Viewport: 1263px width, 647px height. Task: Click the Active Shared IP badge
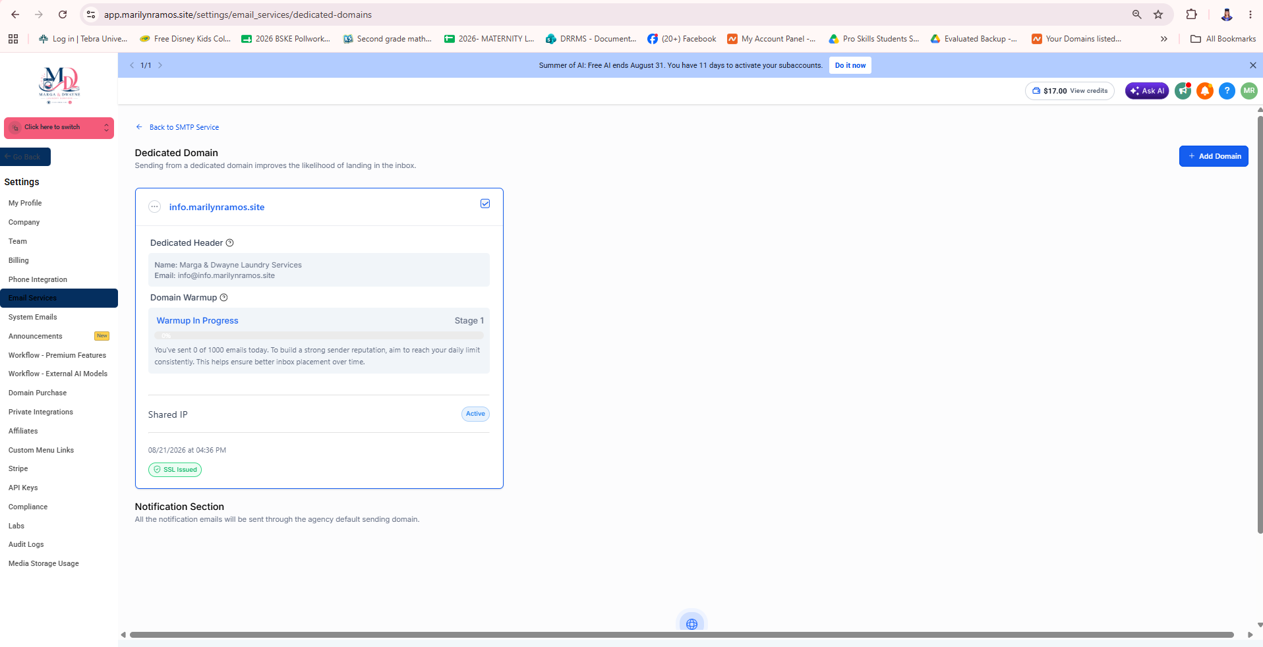pyautogui.click(x=475, y=414)
